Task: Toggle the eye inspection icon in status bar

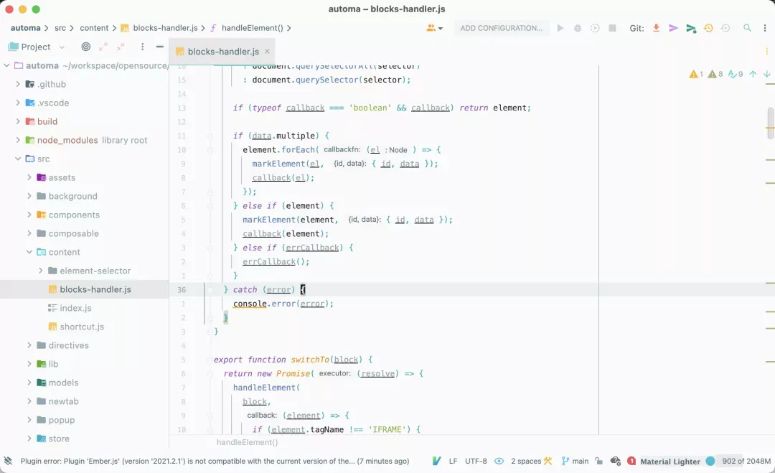Action: (499, 461)
